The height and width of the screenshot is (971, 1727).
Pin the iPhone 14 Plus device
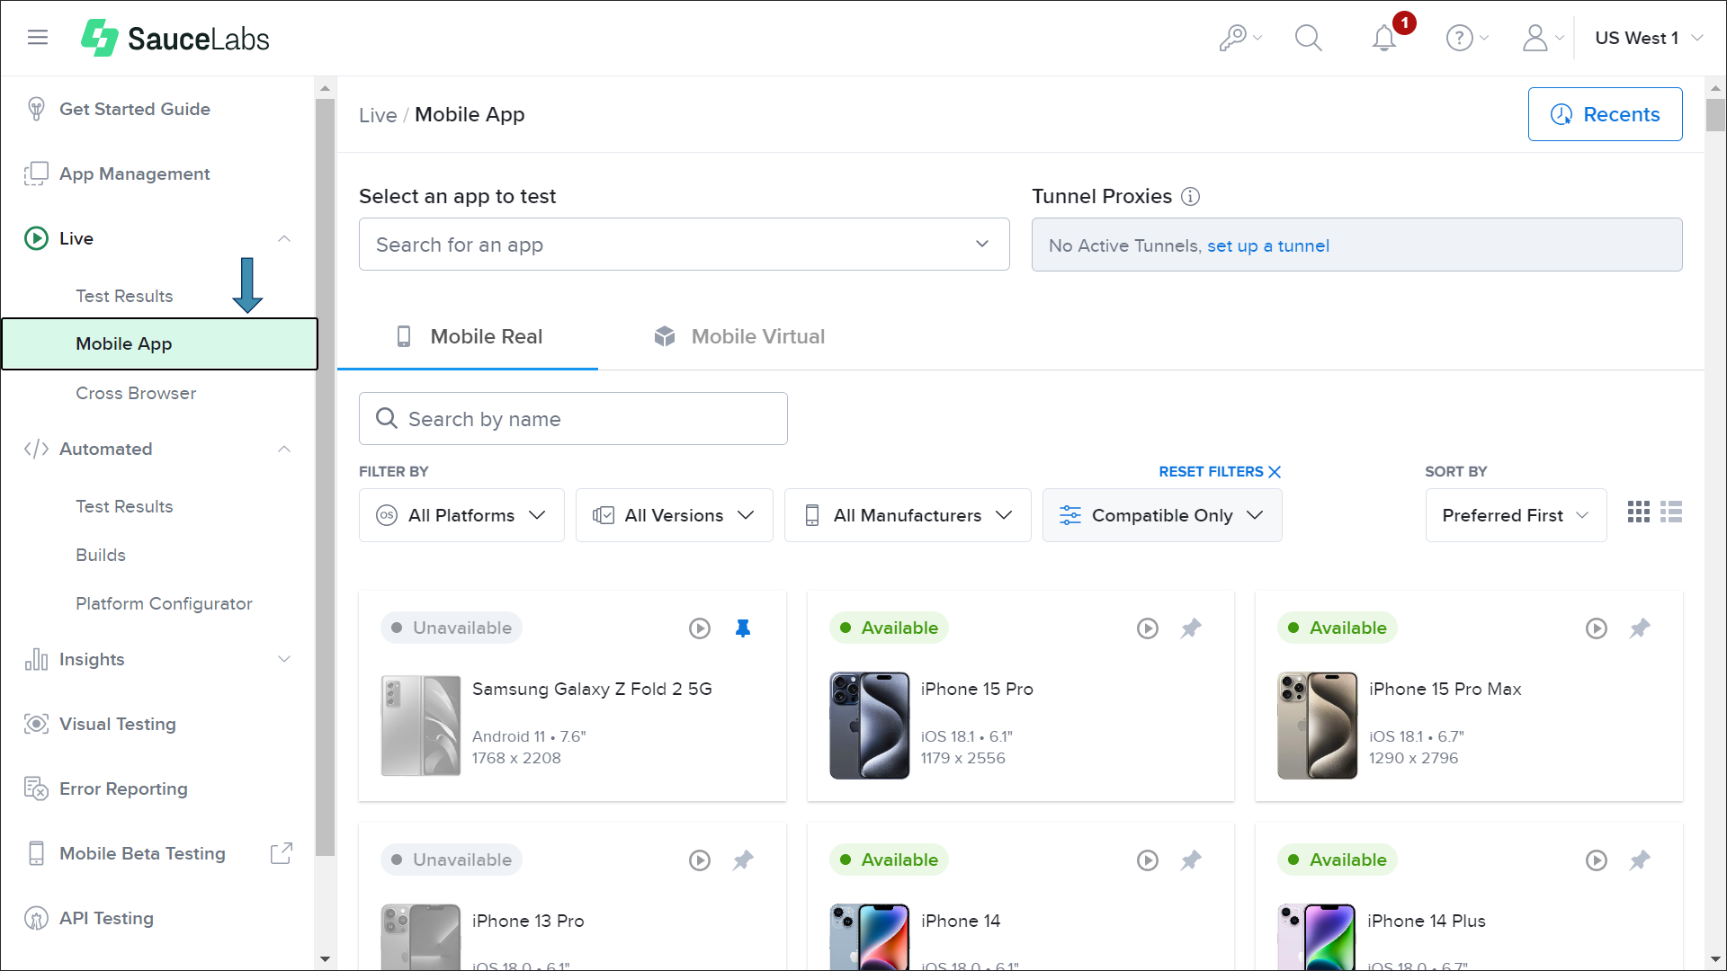click(x=1640, y=860)
